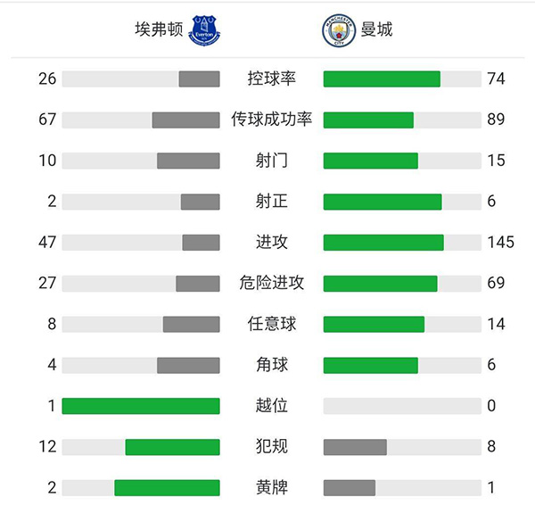Click the 黄牌 stat label
Screen dimensions: 535x505
(x=271, y=488)
